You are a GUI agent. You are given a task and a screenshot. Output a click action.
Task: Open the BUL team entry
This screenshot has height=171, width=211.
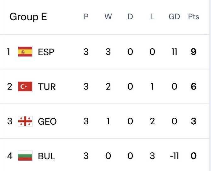click(x=46, y=156)
